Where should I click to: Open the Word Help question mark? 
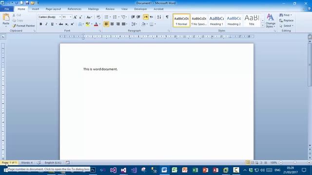click(309, 9)
